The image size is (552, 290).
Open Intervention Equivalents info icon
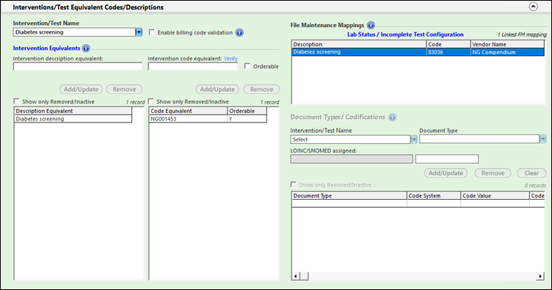pyautogui.click(x=86, y=48)
